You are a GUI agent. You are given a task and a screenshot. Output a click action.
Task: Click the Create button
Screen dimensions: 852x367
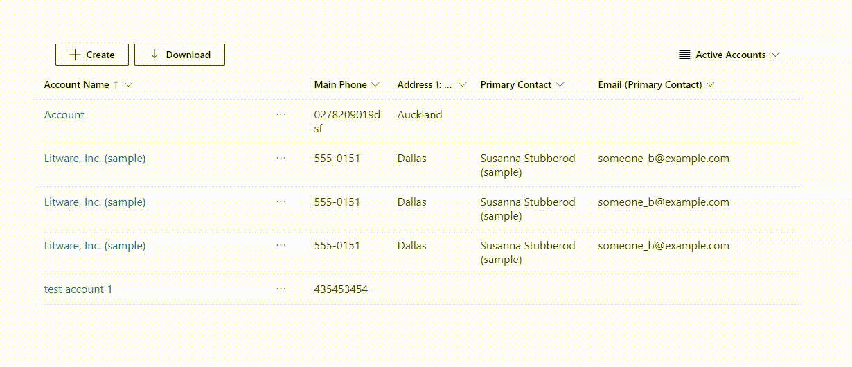(92, 55)
